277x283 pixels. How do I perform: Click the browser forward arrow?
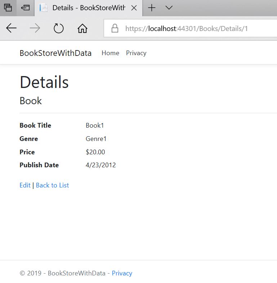[x=35, y=28]
